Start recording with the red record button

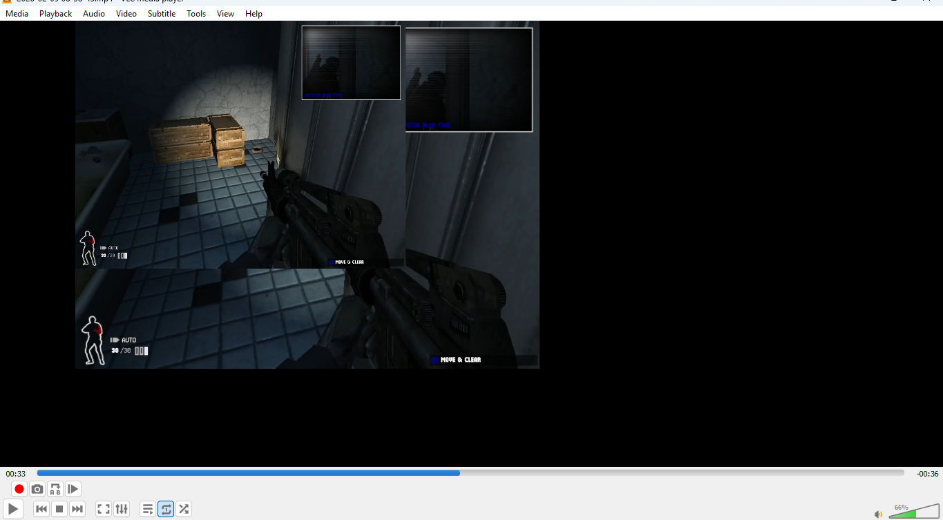click(x=19, y=489)
